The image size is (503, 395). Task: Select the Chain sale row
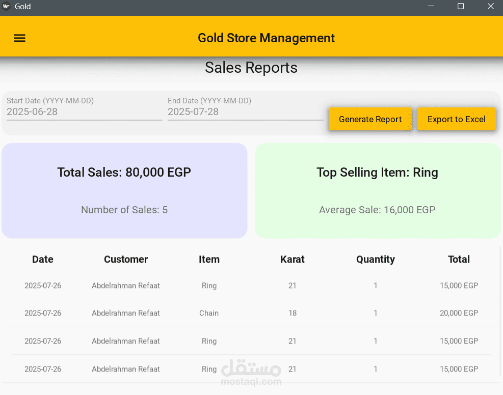click(251, 313)
